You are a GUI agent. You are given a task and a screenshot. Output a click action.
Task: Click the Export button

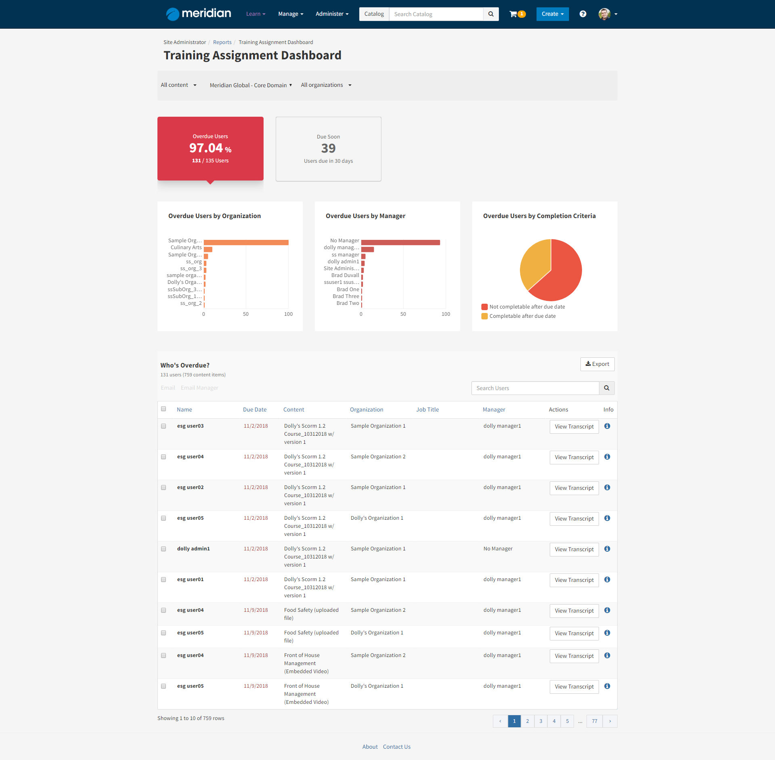[597, 364]
